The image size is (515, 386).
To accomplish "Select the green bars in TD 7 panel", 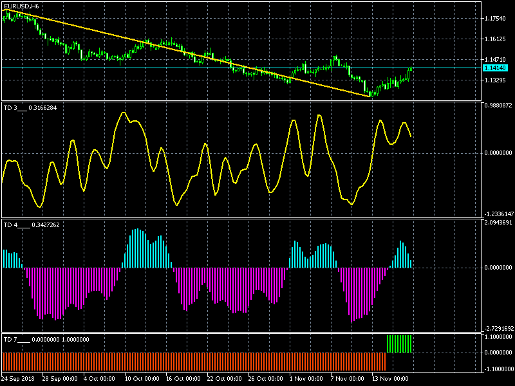I will click(399, 344).
